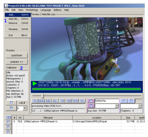The width and height of the screenshot is (148, 137).
Task: Step forward far with >>> button
Action: tap(75, 101)
